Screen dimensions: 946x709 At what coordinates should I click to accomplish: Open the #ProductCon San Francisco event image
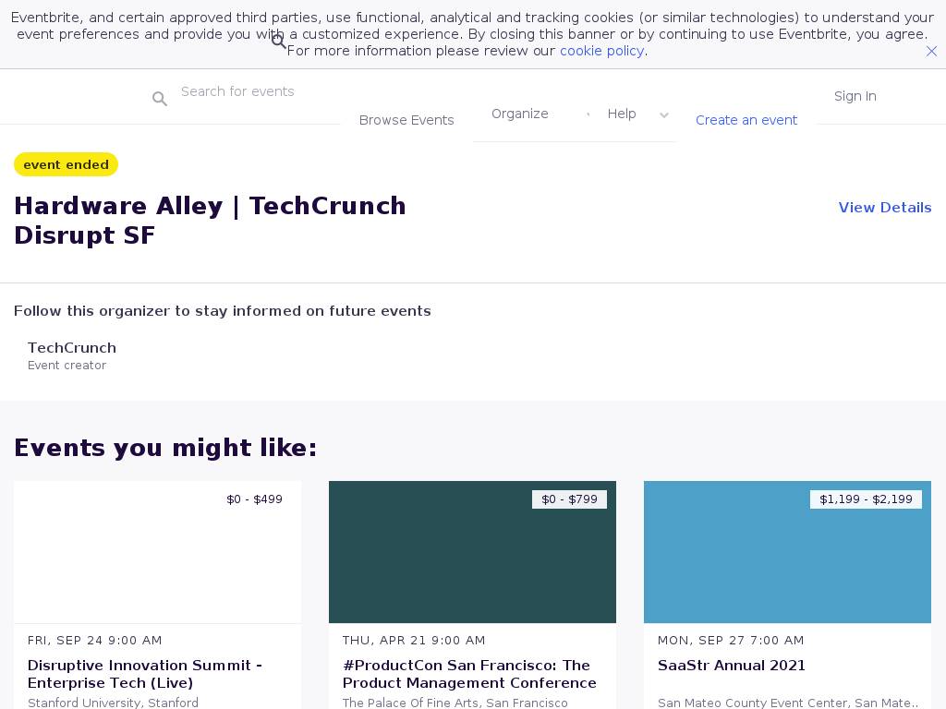[x=472, y=552]
